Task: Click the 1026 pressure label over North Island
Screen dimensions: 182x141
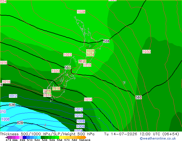Action: (x=90, y=51)
